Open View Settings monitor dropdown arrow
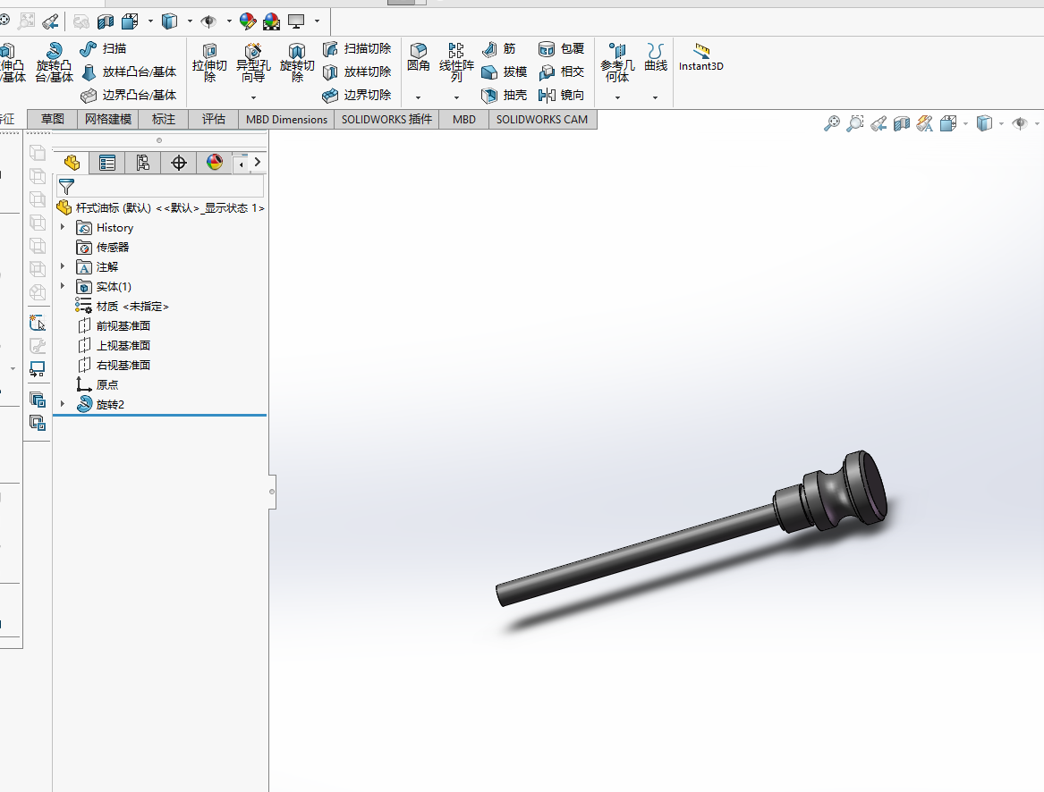This screenshot has width=1044, height=792. click(x=317, y=21)
